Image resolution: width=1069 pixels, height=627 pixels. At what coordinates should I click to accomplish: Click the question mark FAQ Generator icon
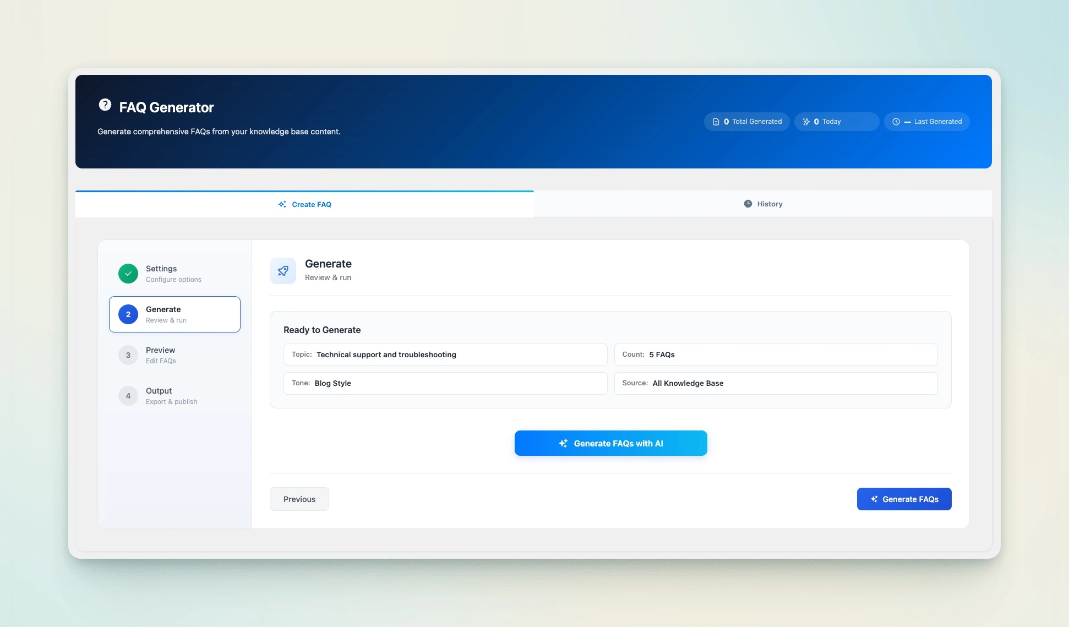[105, 105]
